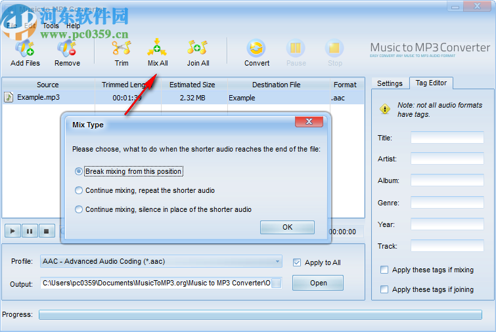Screen dimensions: 496x332
Task: Select Continue mixing, silence in place option
Action: pos(79,209)
